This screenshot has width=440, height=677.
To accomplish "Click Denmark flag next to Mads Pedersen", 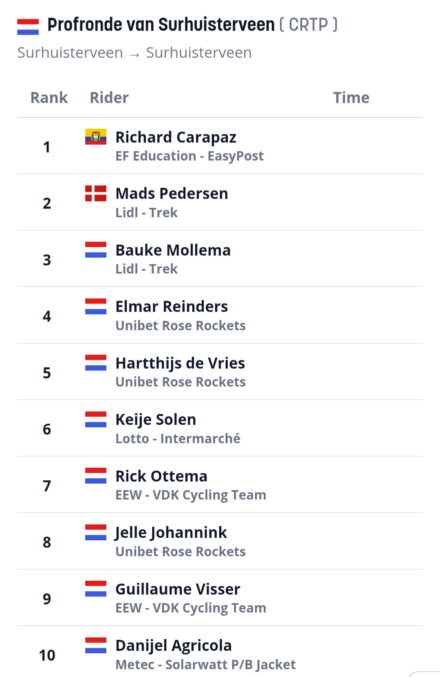I will (x=96, y=193).
